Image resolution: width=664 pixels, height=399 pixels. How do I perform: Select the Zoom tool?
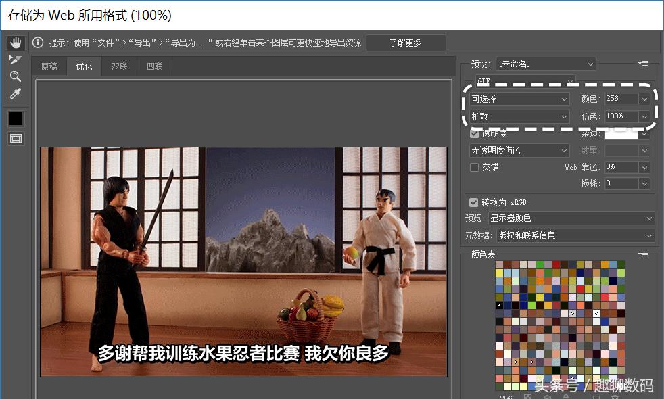tap(16, 76)
